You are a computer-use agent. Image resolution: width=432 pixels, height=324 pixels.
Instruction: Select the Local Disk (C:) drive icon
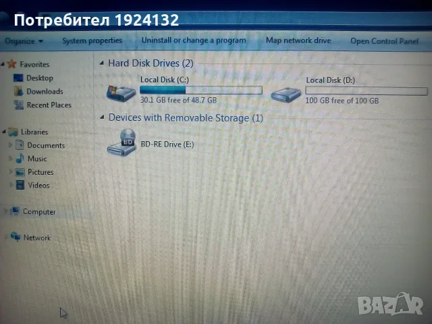(122, 93)
